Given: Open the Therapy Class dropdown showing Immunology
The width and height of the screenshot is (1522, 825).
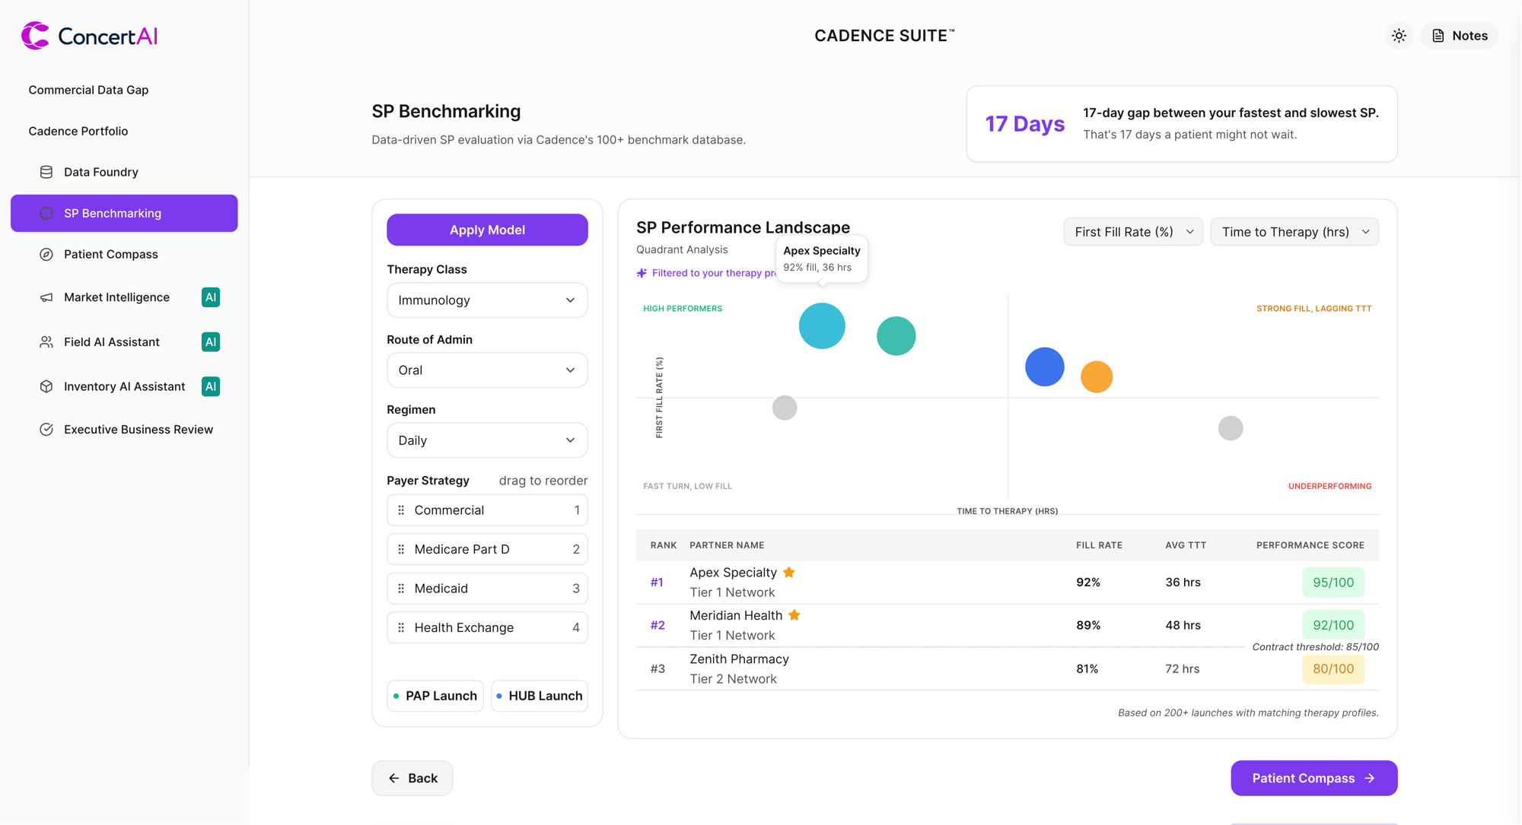Looking at the screenshot, I should click(486, 300).
